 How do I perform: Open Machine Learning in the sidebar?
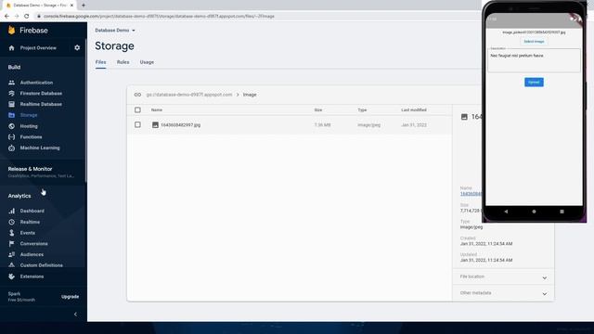[40, 148]
